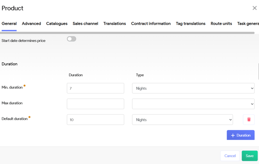Click the Save button
The width and height of the screenshot is (259, 164).
tap(250, 156)
